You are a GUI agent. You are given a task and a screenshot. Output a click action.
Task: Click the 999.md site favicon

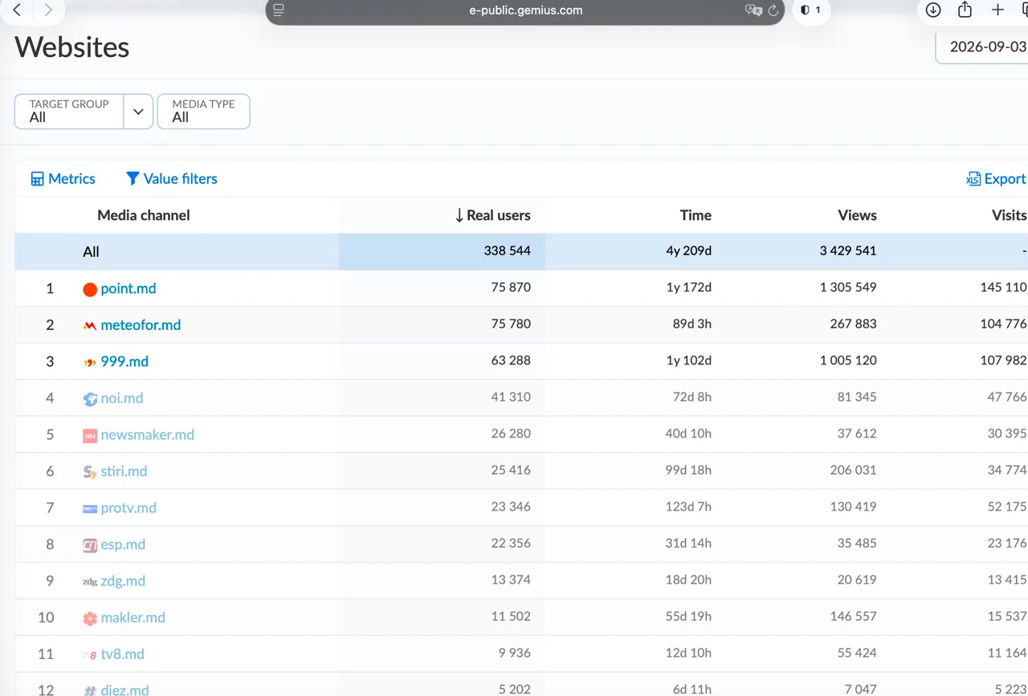(90, 362)
